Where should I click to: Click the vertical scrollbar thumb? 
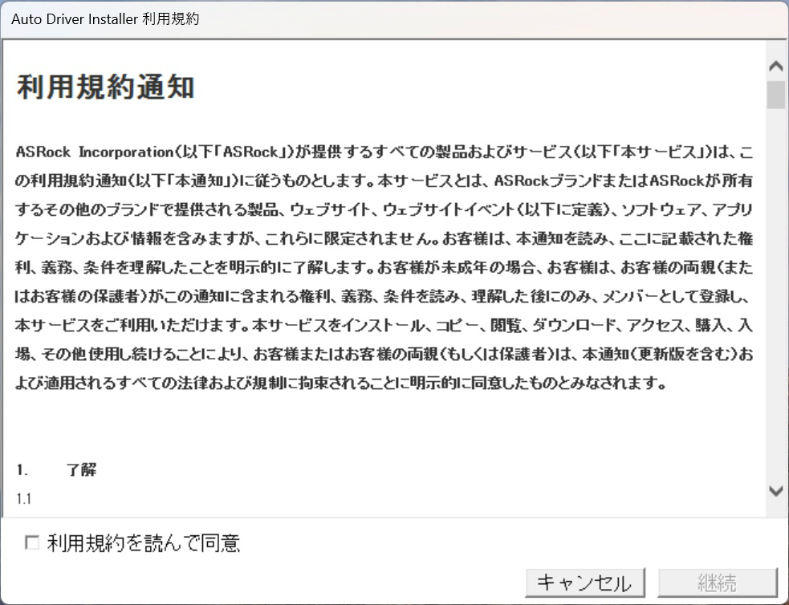[776, 95]
